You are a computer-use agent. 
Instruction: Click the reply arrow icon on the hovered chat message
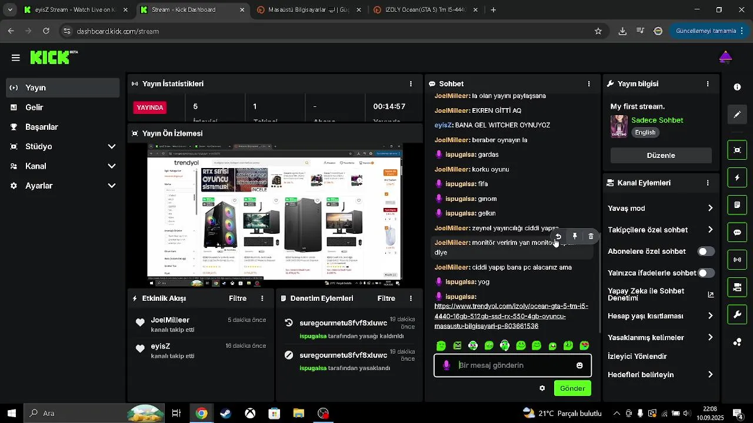tap(559, 236)
